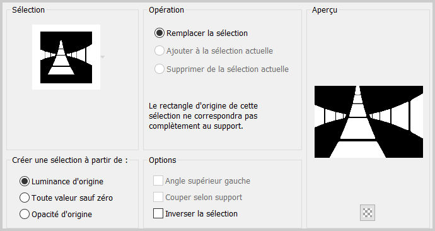Click the white border of the selection thumbnail
This screenshot has width=435, height=231.
pyautogui.click(x=66, y=86)
